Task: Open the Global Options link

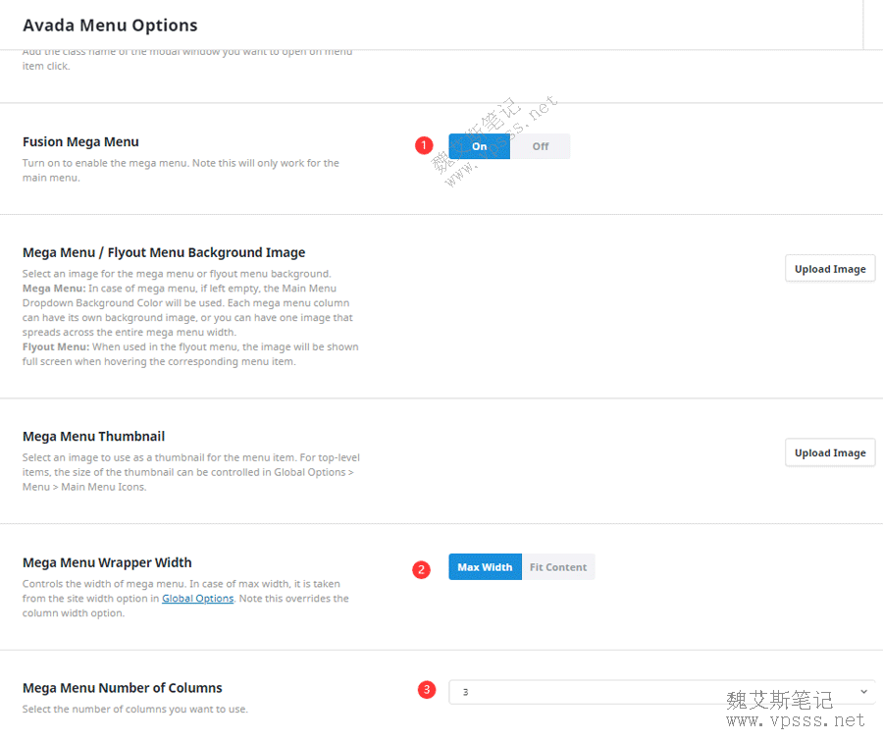Action: point(197,599)
